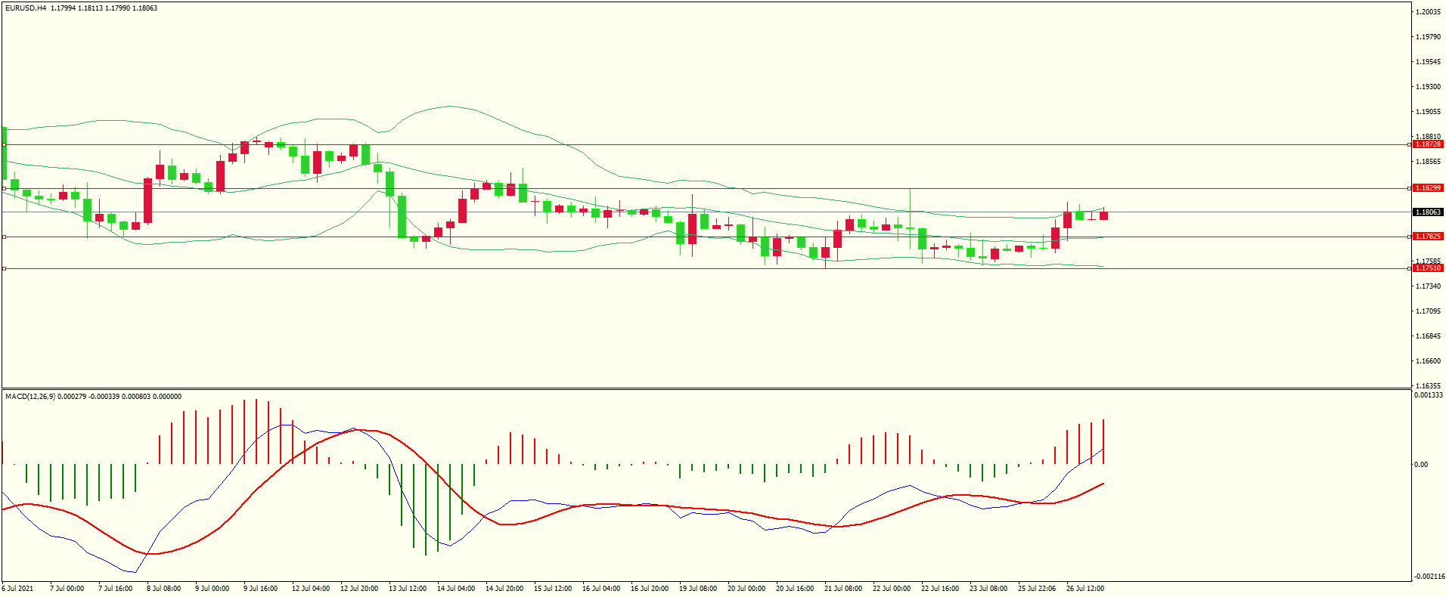Image resolution: width=1446 pixels, height=597 pixels.
Task: Select the 1.17510 horizontal line price tag
Action: [x=1428, y=268]
